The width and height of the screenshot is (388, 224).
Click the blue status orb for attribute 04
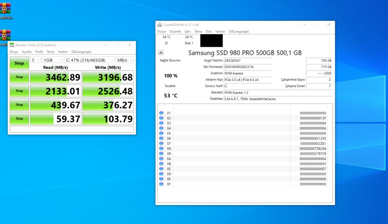point(161,128)
